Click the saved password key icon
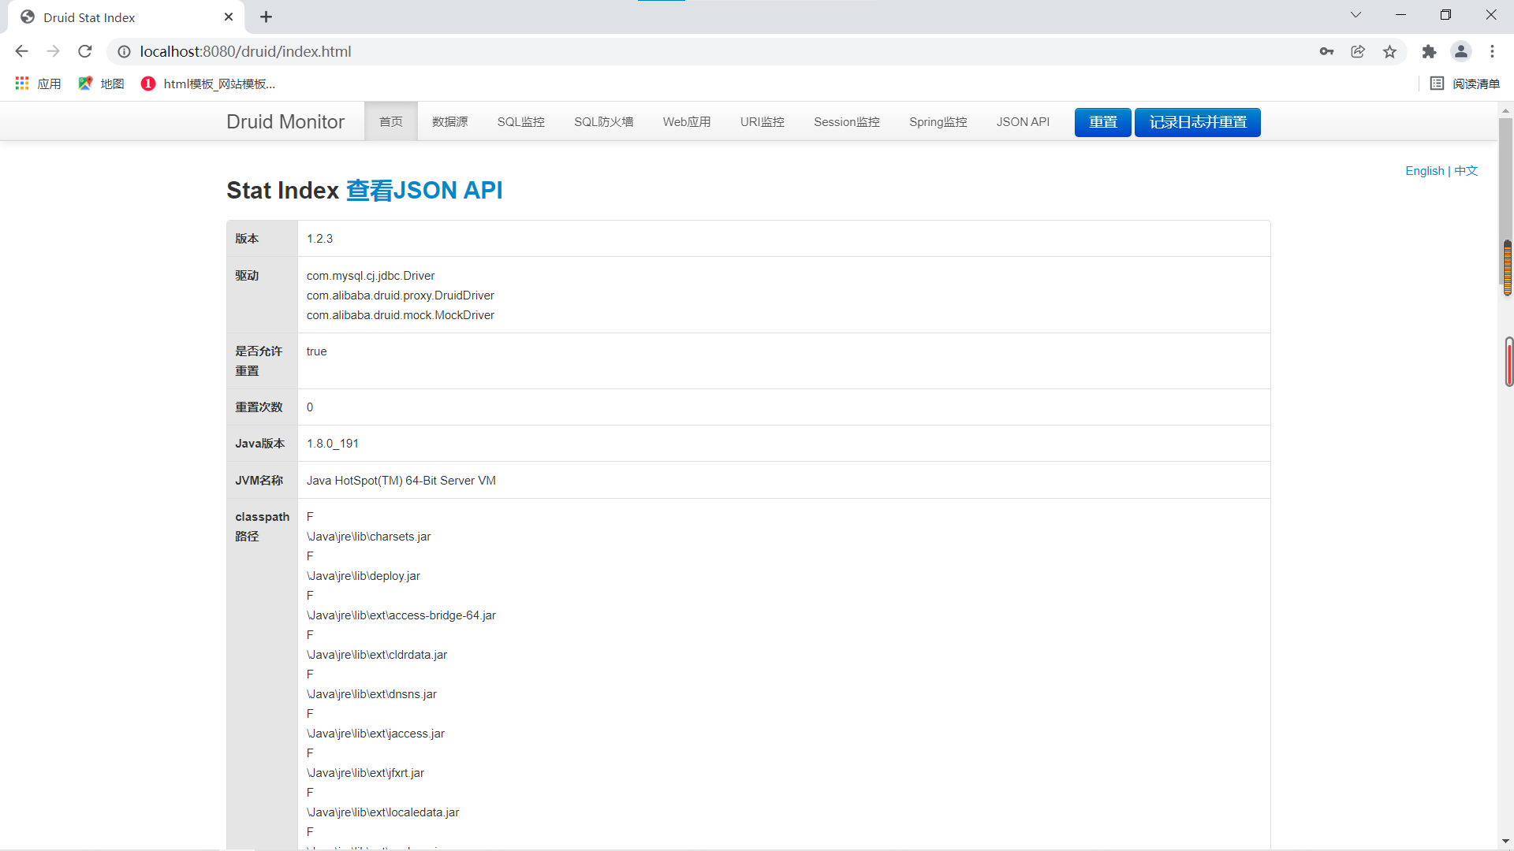Image resolution: width=1514 pixels, height=851 pixels. tap(1326, 51)
